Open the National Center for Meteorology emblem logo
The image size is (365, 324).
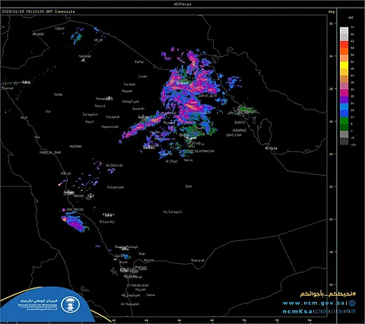pyautogui.click(x=70, y=304)
